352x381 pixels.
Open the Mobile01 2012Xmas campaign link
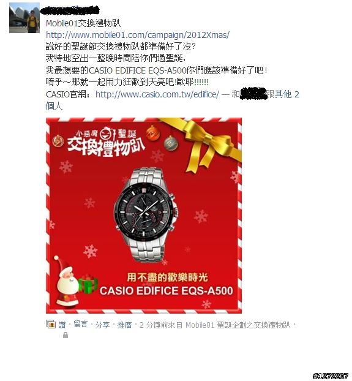click(137, 35)
